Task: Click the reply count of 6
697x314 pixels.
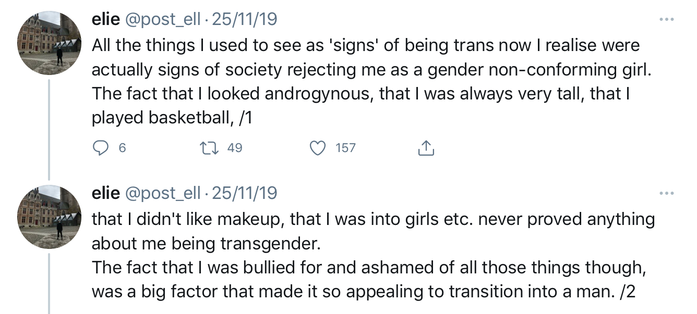Action: (122, 148)
